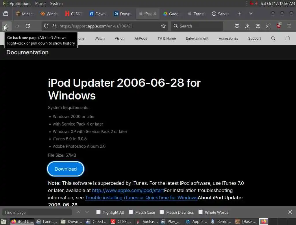Screen dimensions: 296x225
Task: Open Vision in Apple navigation
Action: pyautogui.click(x=119, y=38)
